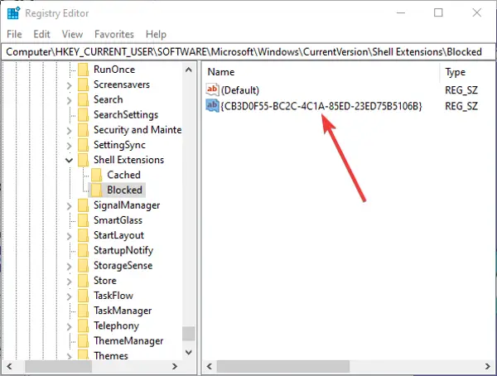Click the values pane scroll right arrow
Image resolution: width=497 pixels, height=376 pixels.
(x=488, y=366)
